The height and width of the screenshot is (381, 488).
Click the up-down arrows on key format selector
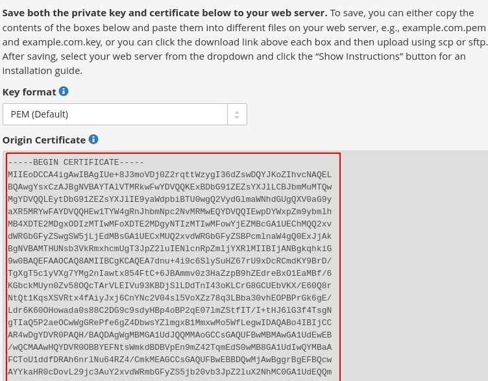(237, 114)
